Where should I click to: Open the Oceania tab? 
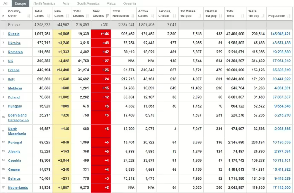[x=130, y=3]
